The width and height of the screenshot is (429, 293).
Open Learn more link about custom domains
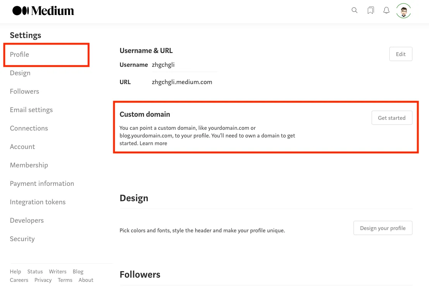click(x=153, y=143)
